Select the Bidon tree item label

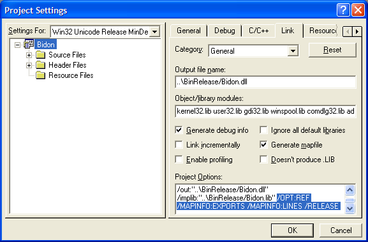pos(45,45)
